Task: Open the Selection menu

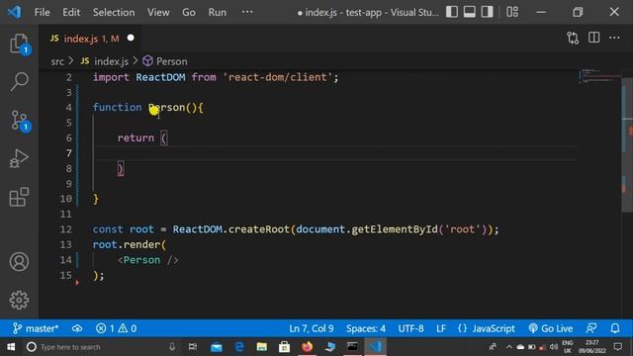Action: [114, 12]
